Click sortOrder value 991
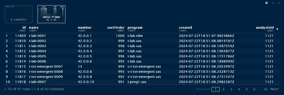Viewport: 284px width, 95px height. click(121, 82)
